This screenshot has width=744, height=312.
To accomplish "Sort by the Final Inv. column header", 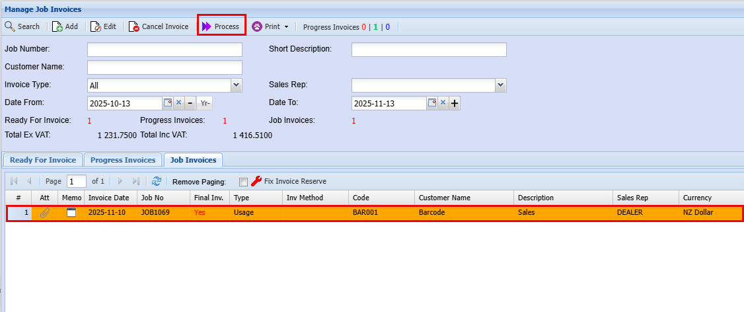I will click(209, 198).
